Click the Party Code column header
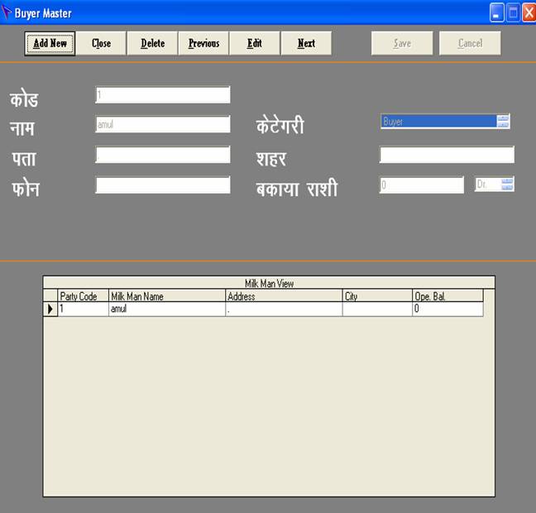The width and height of the screenshot is (536, 513). click(x=83, y=296)
